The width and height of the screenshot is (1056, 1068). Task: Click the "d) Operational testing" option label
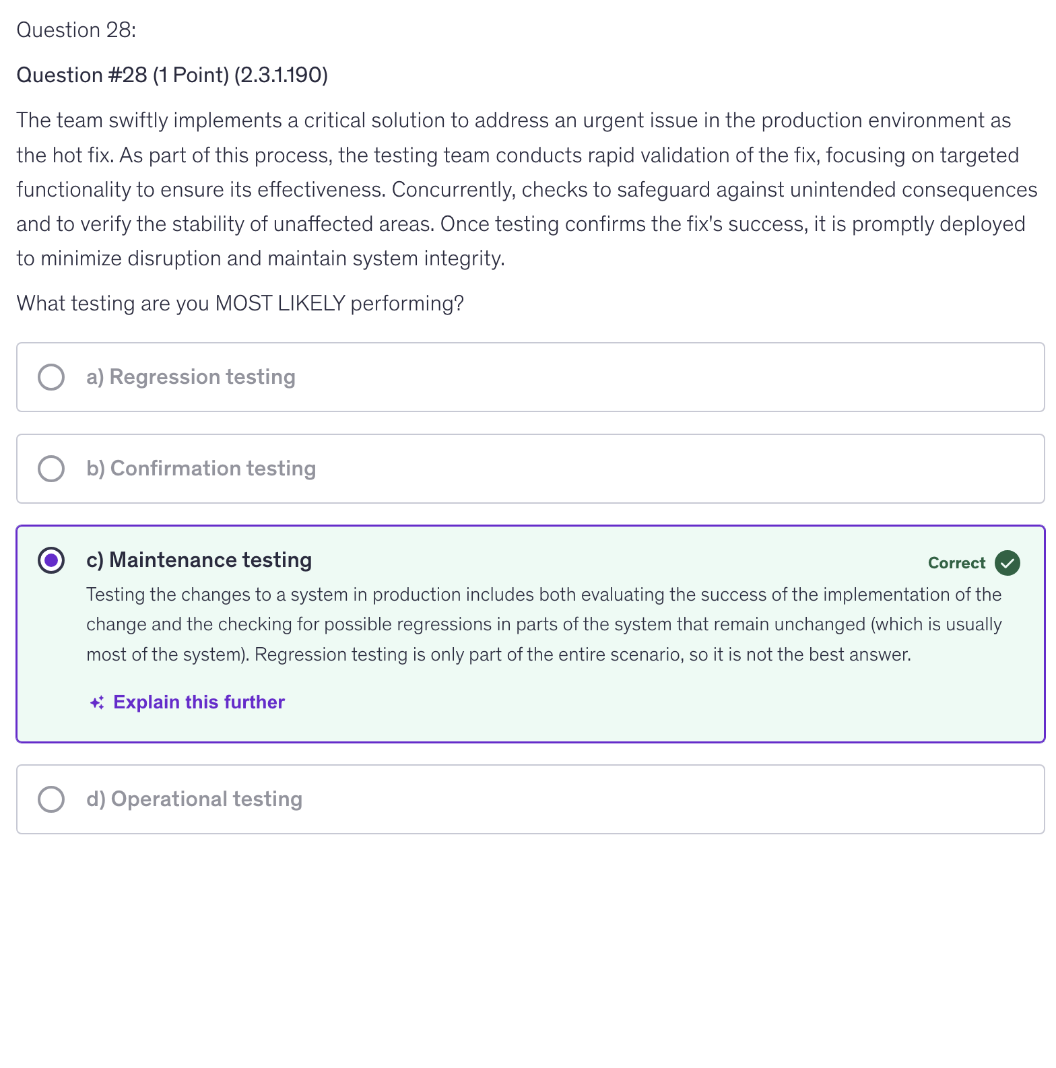194,799
